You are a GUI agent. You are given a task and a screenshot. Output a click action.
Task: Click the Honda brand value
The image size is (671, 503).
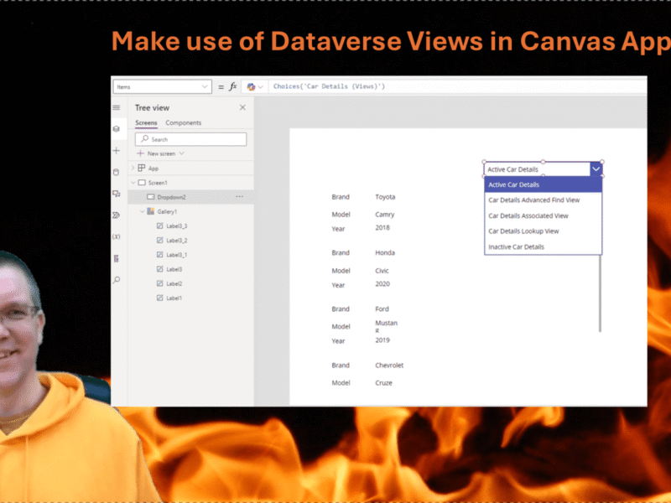(x=385, y=253)
